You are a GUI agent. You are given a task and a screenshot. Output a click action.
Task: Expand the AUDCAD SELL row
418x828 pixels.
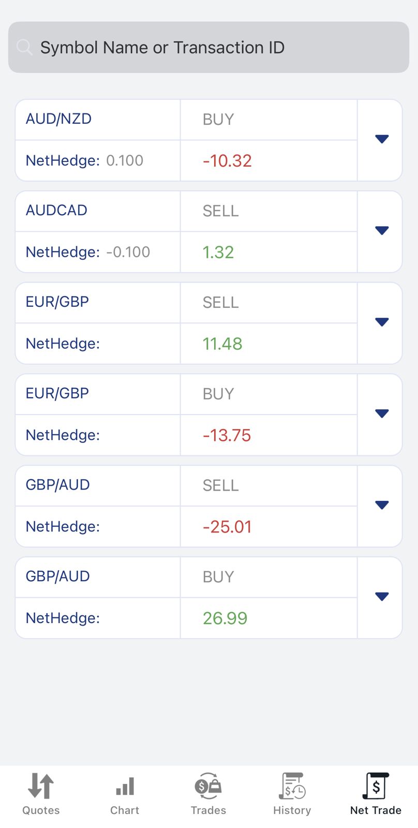click(382, 231)
